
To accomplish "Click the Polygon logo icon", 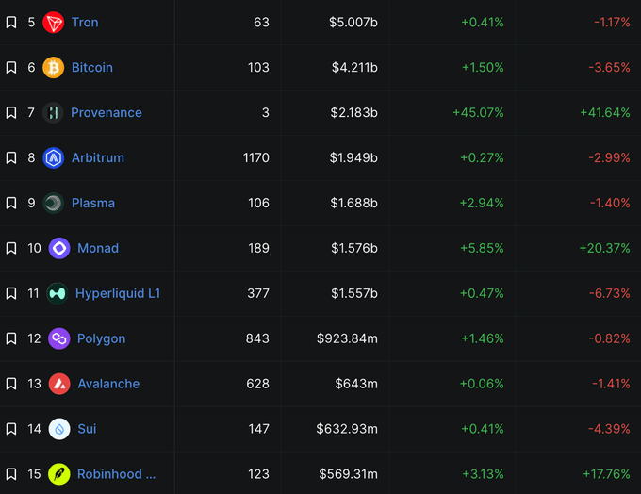I will click(59, 338).
